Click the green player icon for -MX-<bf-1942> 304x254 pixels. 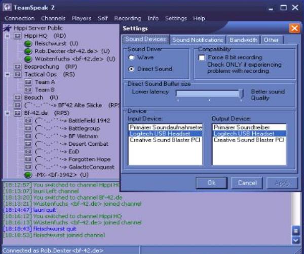(28, 175)
